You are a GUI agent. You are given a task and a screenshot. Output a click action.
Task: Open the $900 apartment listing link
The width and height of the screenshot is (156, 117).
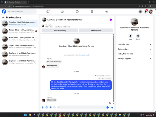(57, 27)
